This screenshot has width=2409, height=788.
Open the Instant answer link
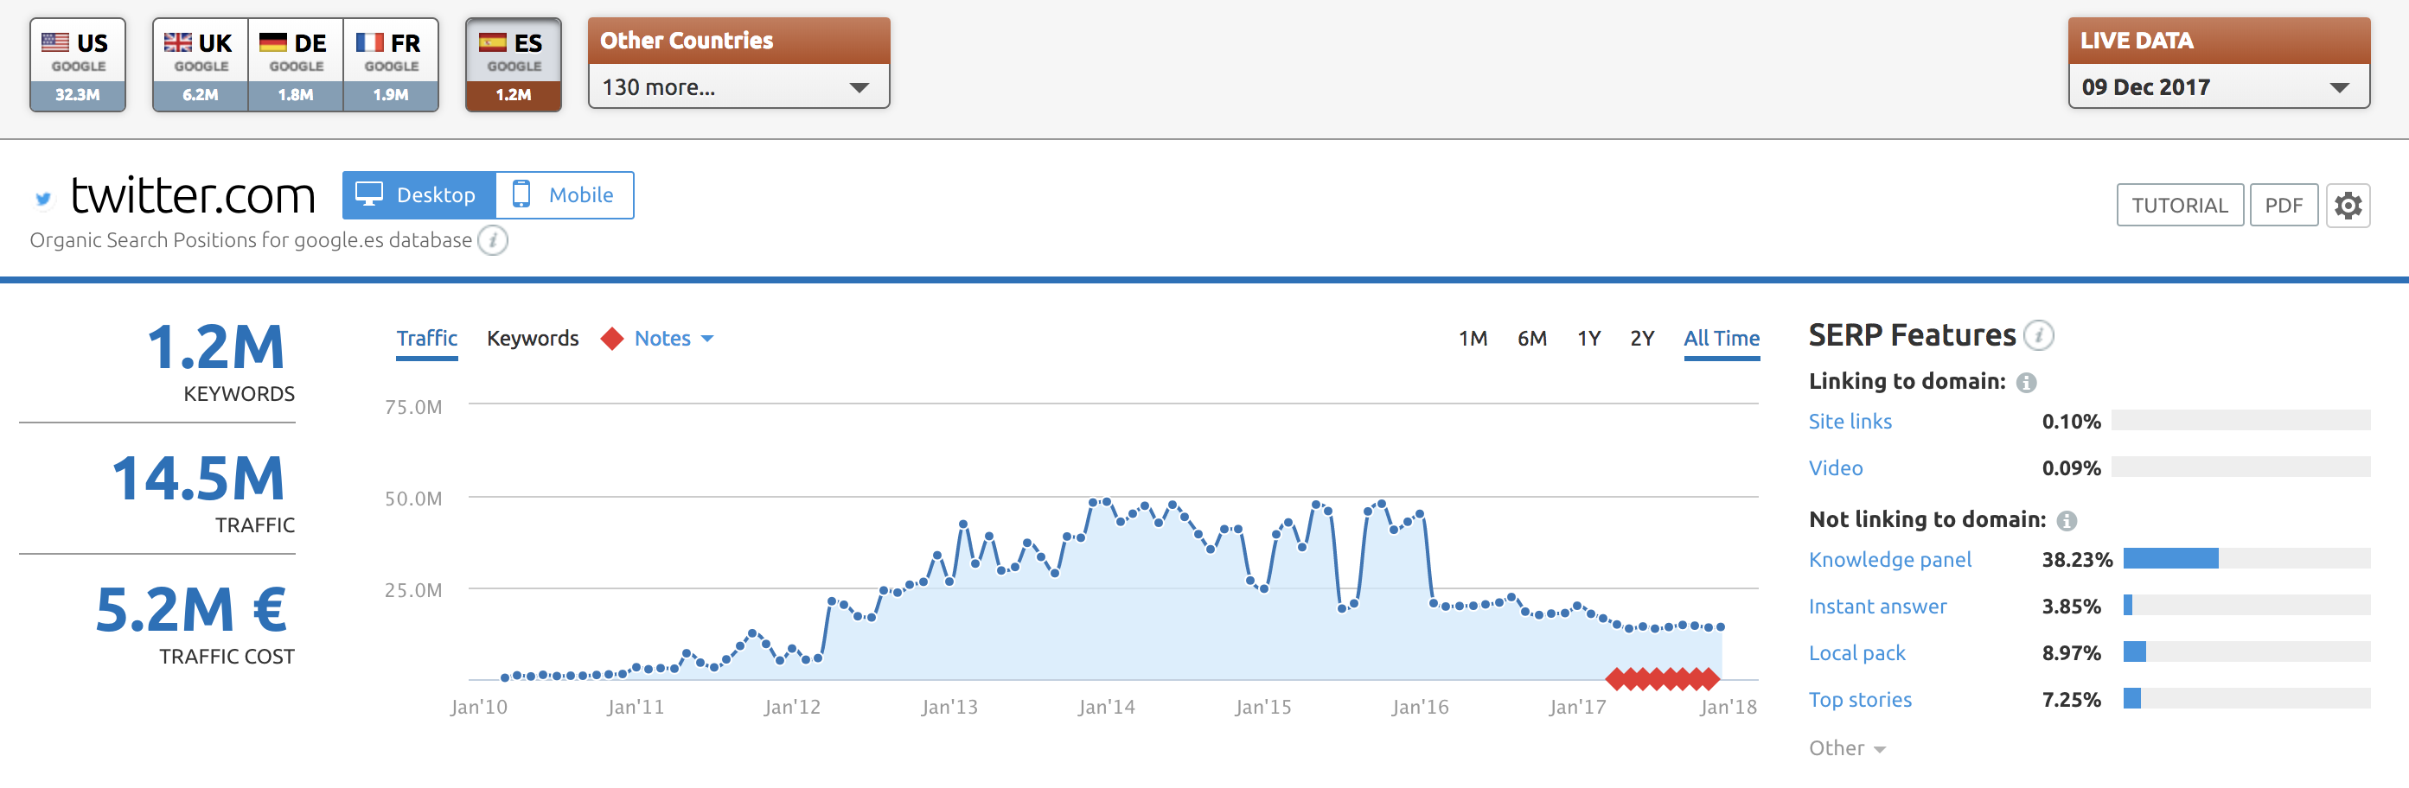pyautogui.click(x=1878, y=607)
